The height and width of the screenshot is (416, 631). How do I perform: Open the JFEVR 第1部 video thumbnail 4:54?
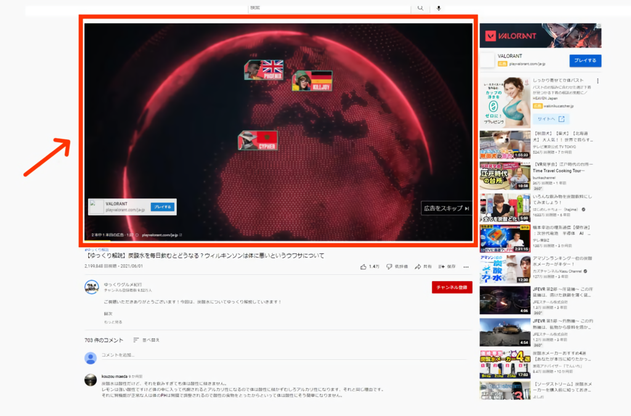click(x=505, y=332)
